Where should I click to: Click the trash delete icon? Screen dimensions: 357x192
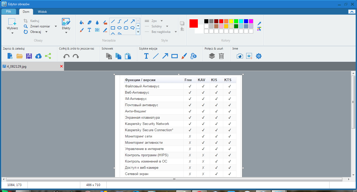[x=221, y=56]
